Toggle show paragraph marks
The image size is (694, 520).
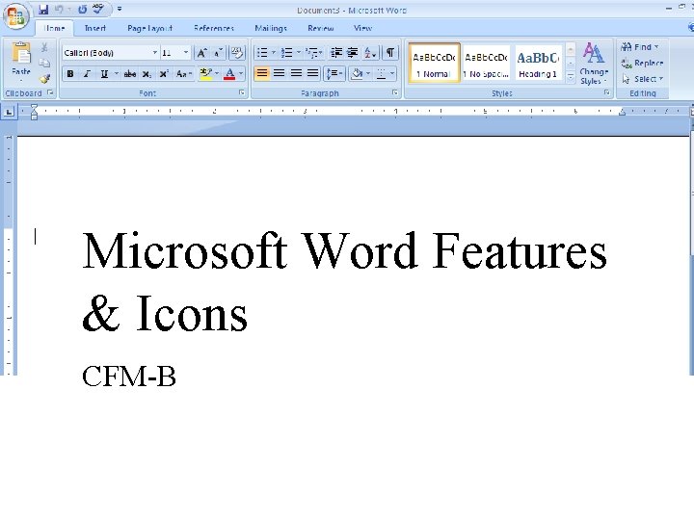click(x=390, y=53)
